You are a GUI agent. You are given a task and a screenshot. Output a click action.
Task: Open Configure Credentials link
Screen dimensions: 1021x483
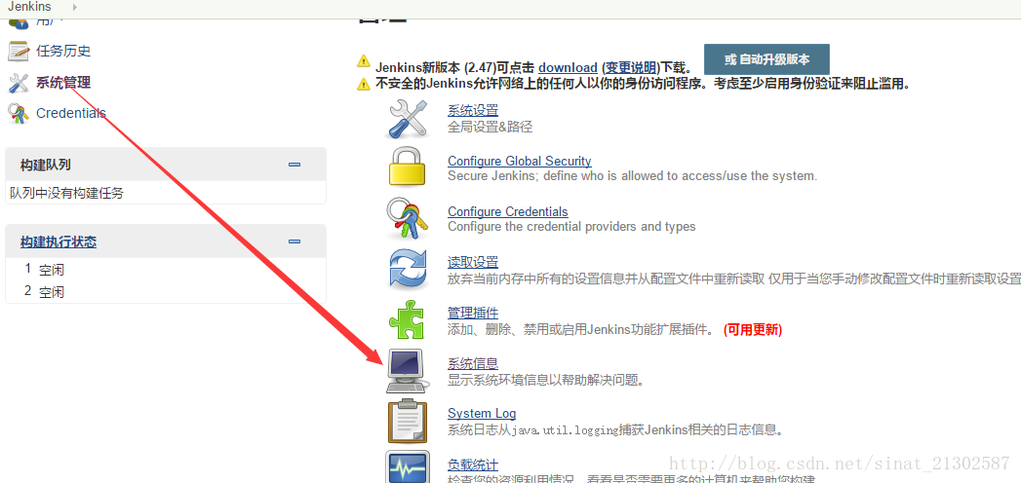pos(508,212)
